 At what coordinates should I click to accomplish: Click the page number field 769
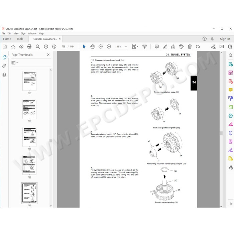pos(64,46)
